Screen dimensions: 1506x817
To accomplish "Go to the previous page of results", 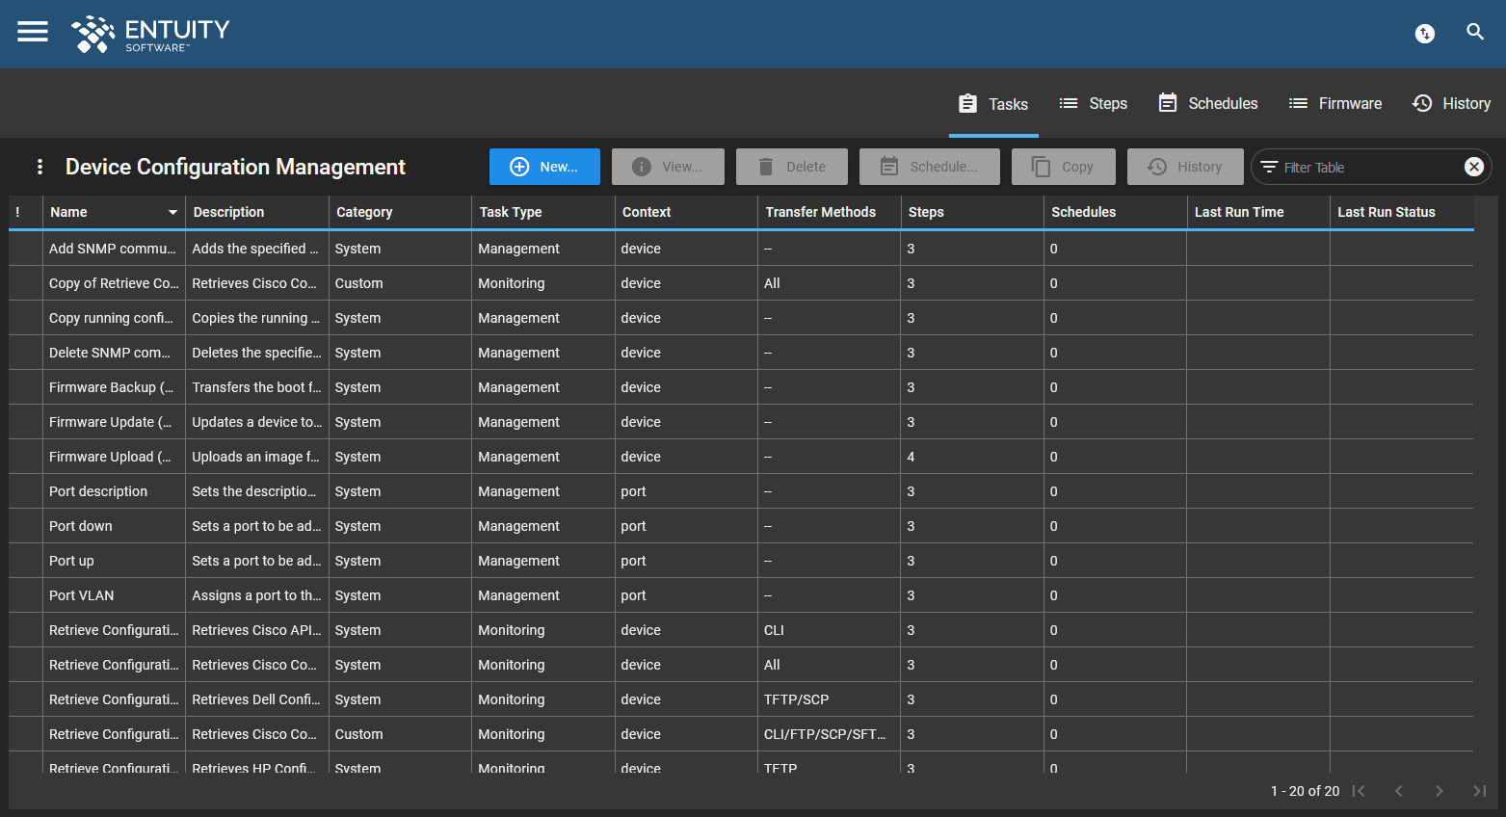I will 1398,791.
